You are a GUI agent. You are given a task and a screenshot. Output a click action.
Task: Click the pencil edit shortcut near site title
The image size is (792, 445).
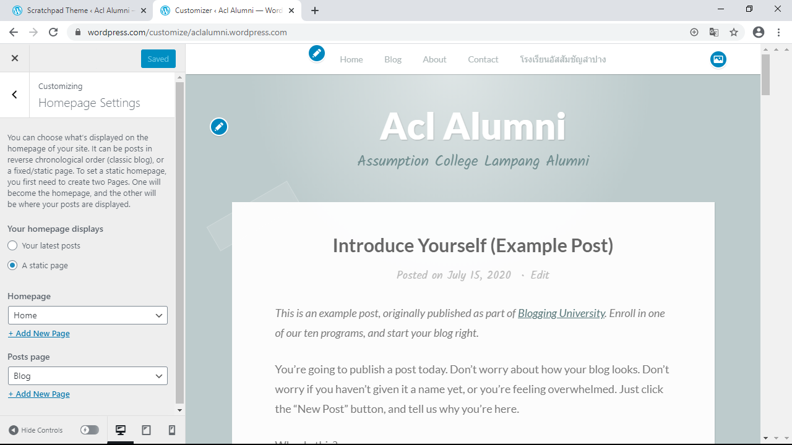[218, 127]
